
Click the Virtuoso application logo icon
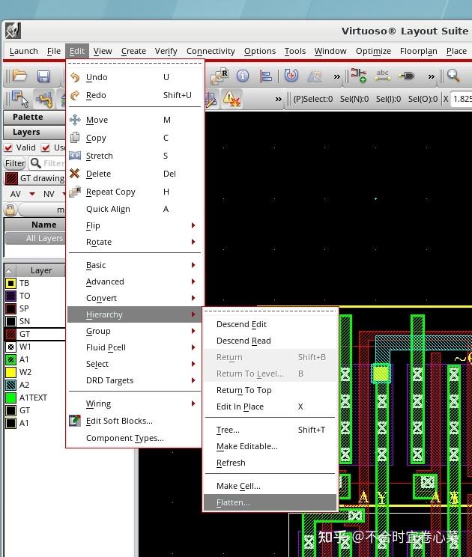tap(13, 31)
